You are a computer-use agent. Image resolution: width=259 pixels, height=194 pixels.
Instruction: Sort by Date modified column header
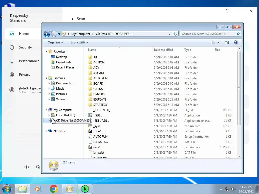(163, 50)
